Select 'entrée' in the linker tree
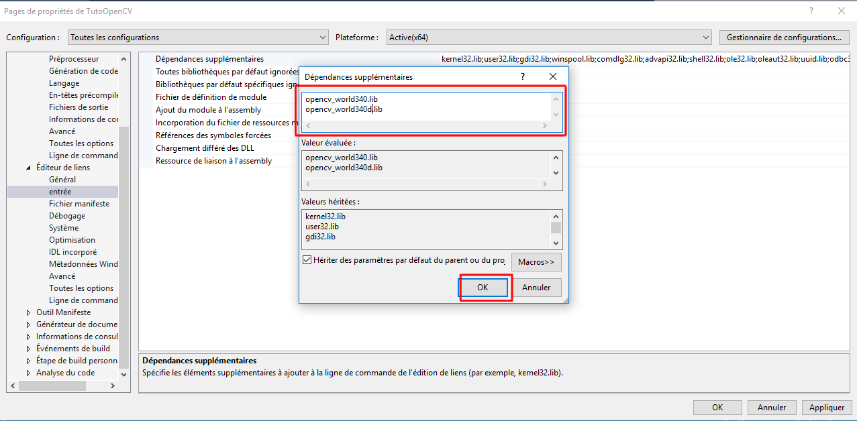This screenshot has height=421, width=857. [60, 192]
